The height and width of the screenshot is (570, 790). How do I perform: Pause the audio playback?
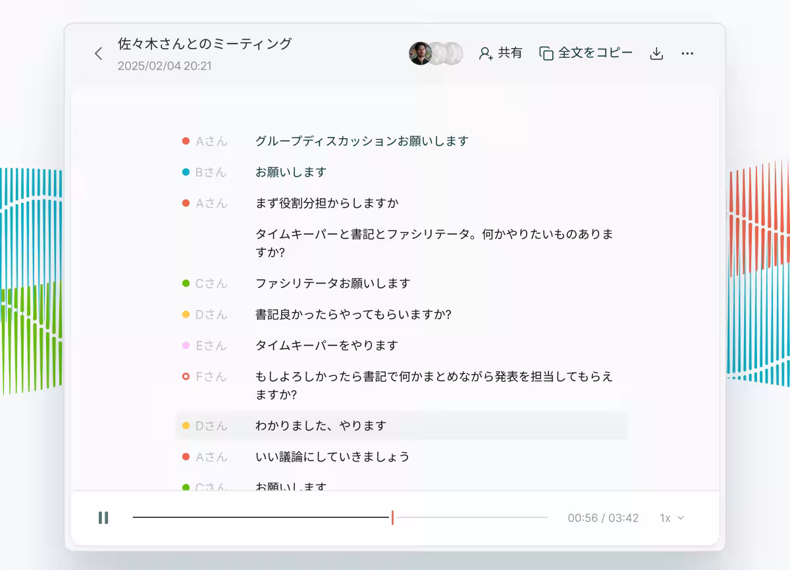[103, 518]
